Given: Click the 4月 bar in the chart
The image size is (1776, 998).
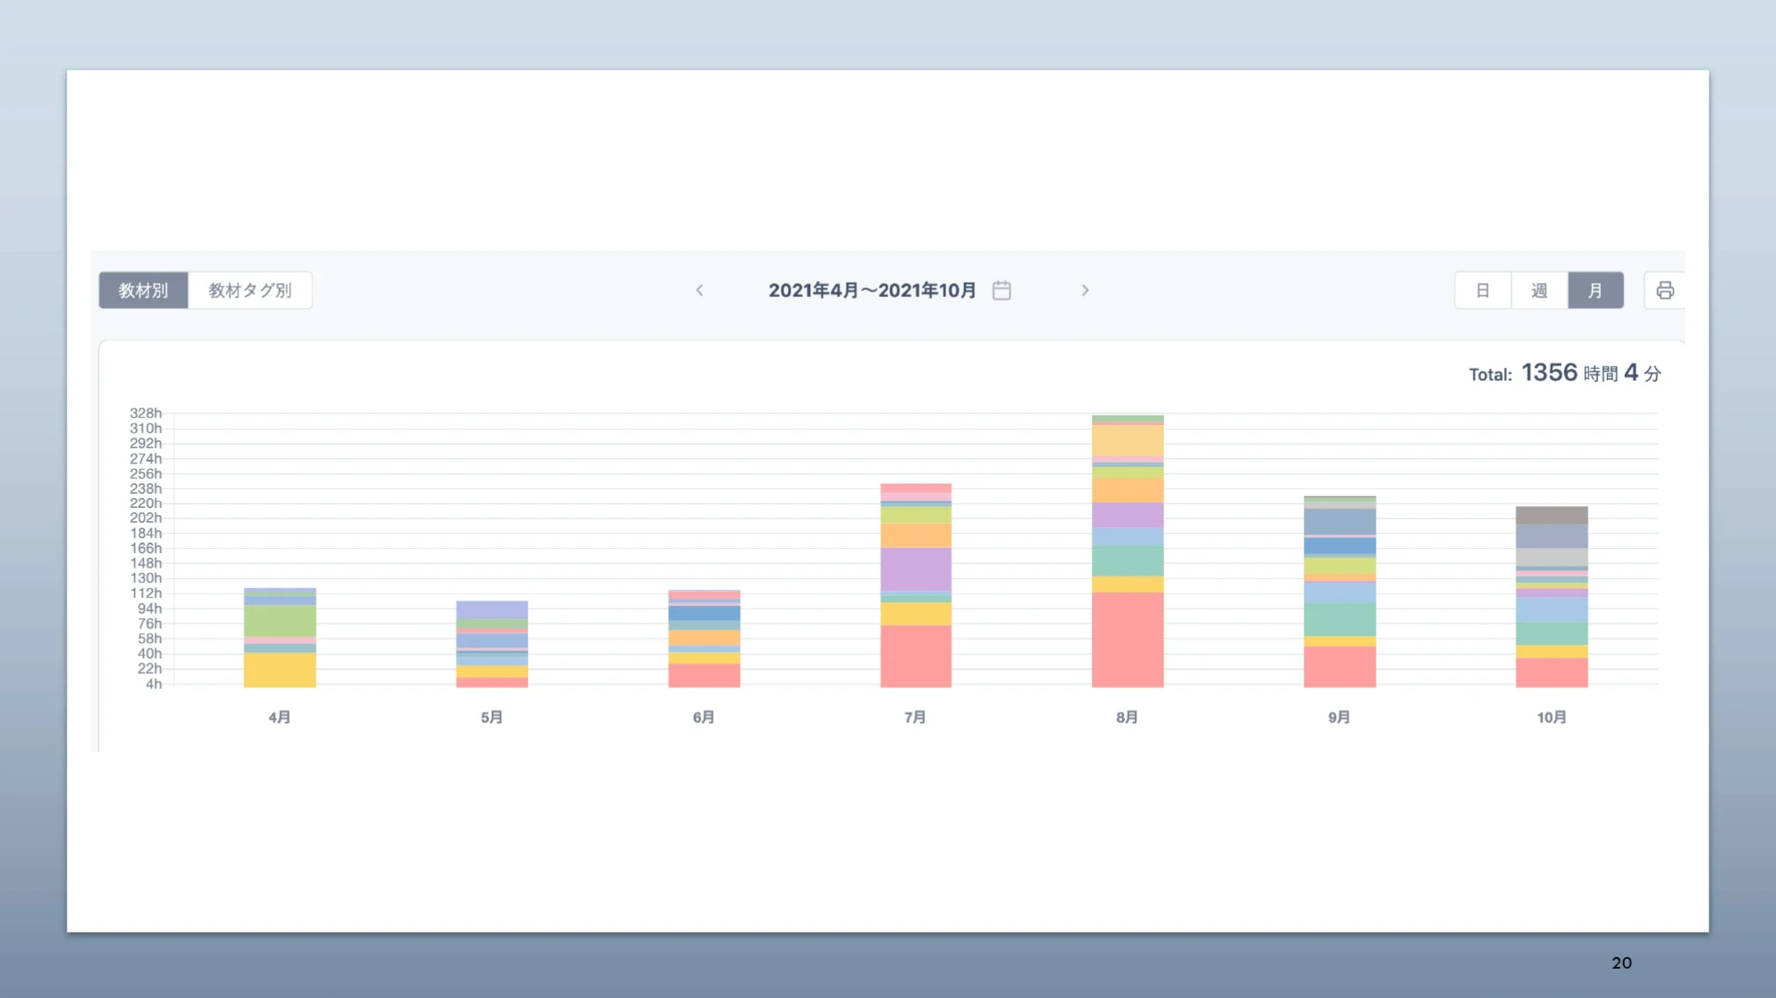Looking at the screenshot, I should [x=278, y=636].
